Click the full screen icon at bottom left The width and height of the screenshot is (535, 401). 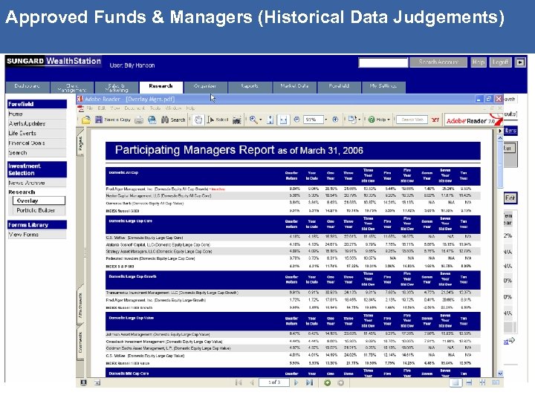pyautogui.click(x=83, y=382)
